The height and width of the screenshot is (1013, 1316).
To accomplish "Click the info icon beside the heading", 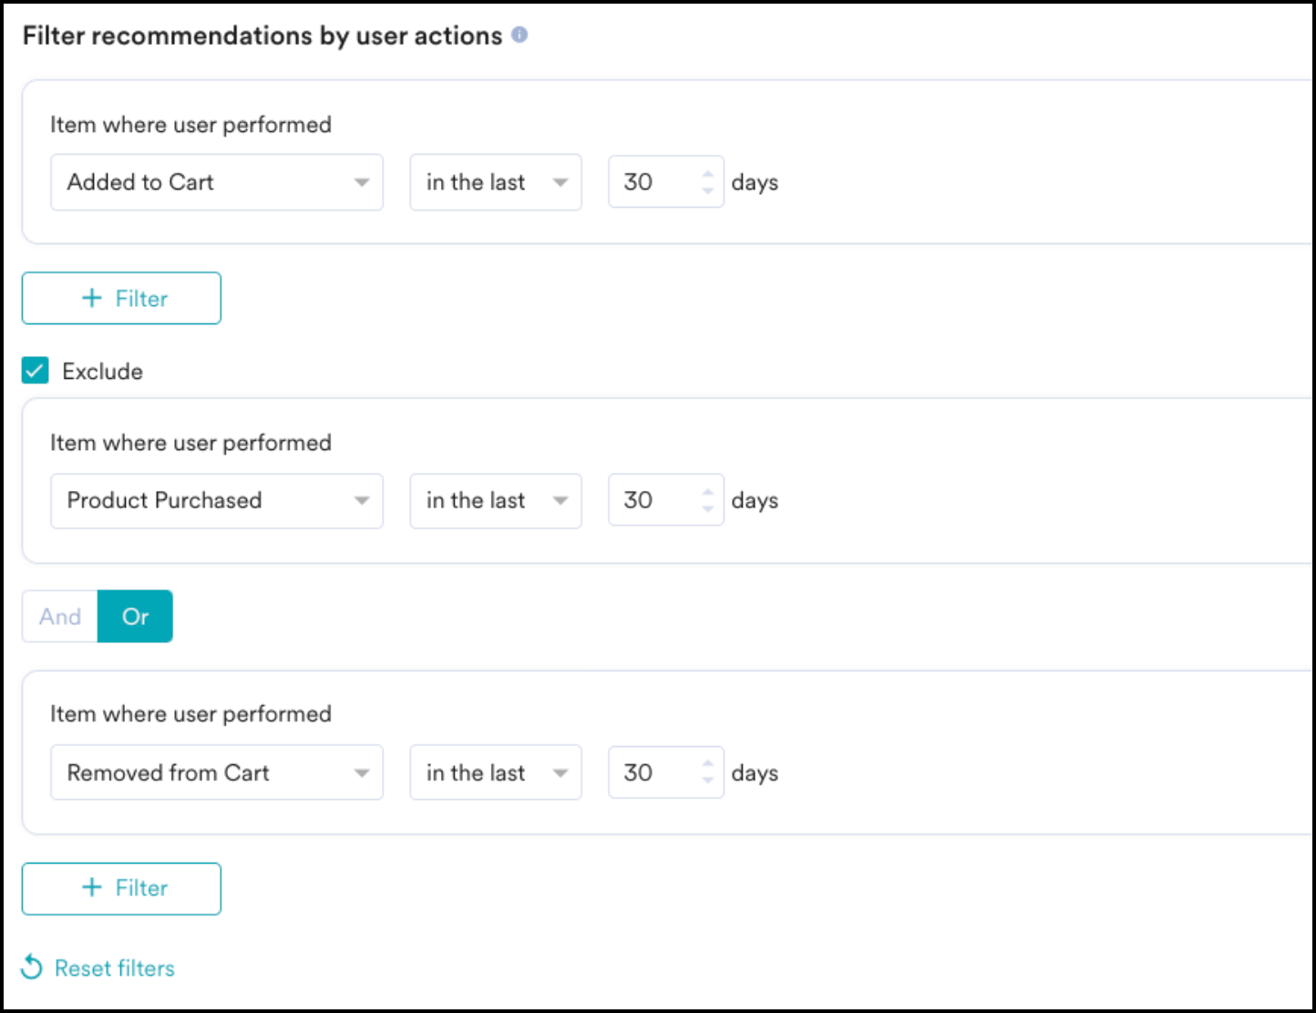I will coord(519,35).
